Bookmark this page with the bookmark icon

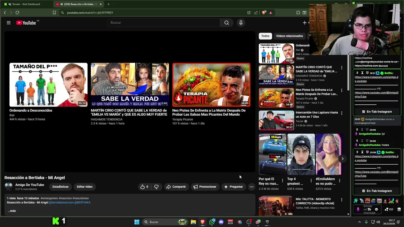[54, 13]
